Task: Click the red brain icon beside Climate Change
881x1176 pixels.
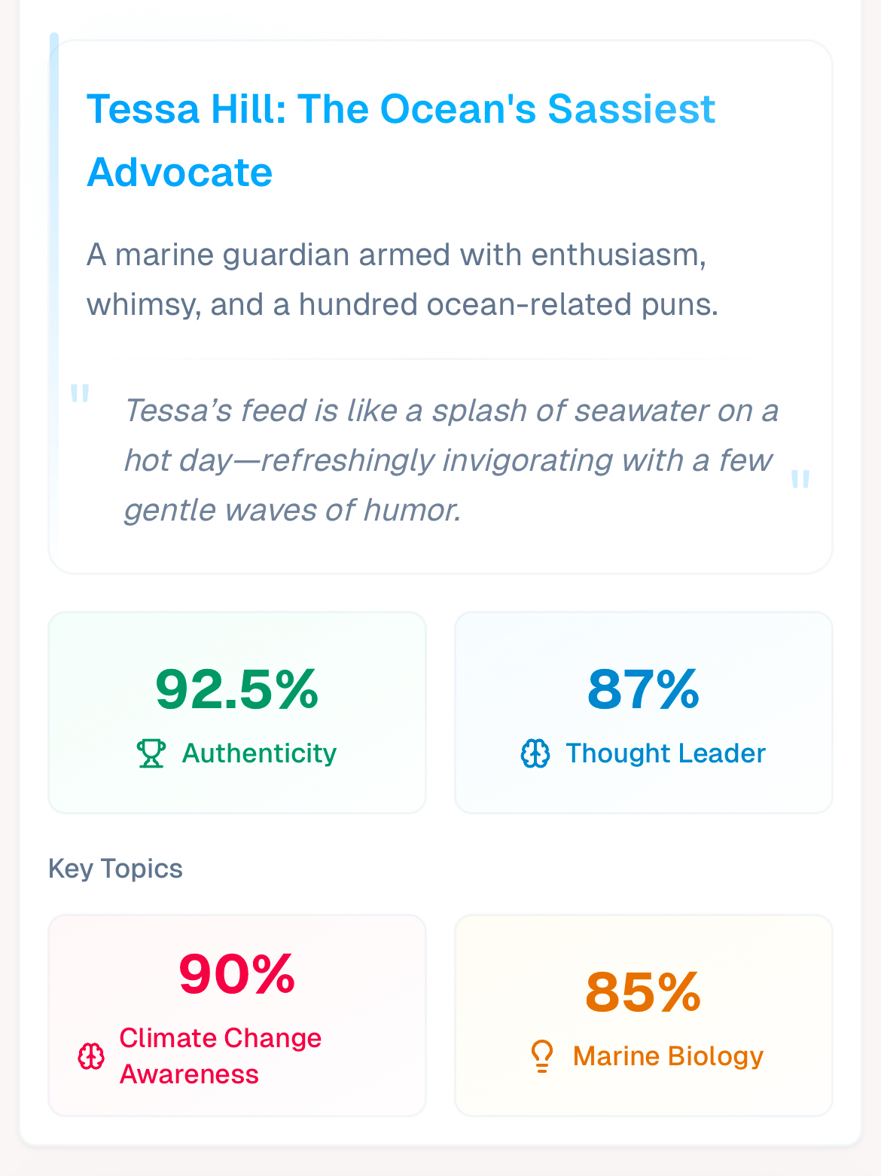Action: pos(91,1056)
